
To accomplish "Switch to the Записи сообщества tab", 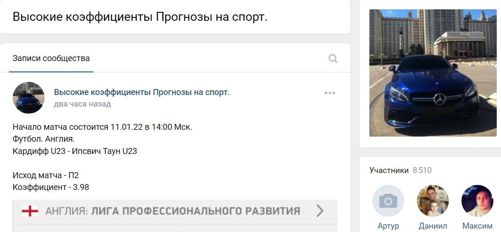I will tap(51, 59).
